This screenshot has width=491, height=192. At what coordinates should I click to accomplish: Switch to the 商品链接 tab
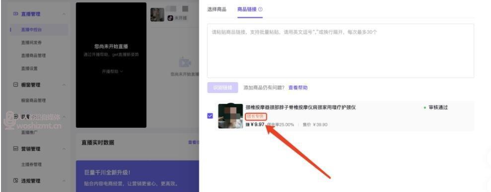pyautogui.click(x=247, y=9)
